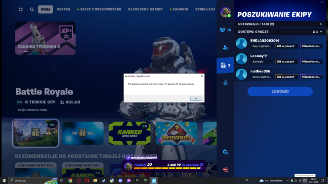This screenshot has height=184, width=328.
Task: Click OK in Application Hang Detected dialog
Action: pos(196,99)
